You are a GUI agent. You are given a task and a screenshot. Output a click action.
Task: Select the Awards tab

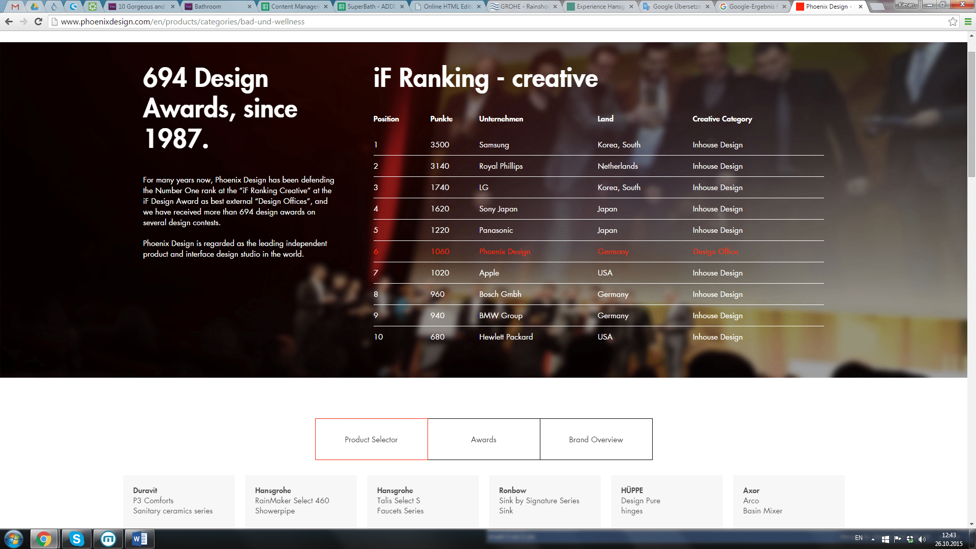[483, 439]
